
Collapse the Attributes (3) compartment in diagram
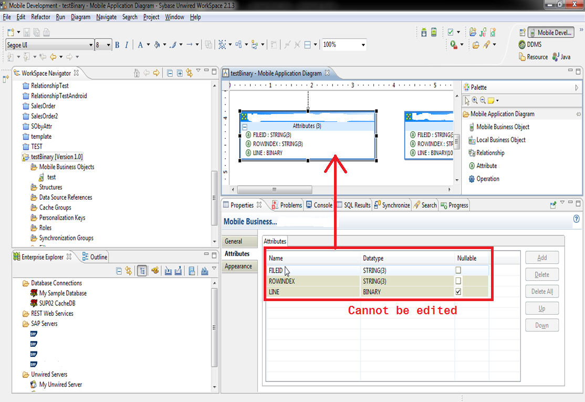point(245,127)
